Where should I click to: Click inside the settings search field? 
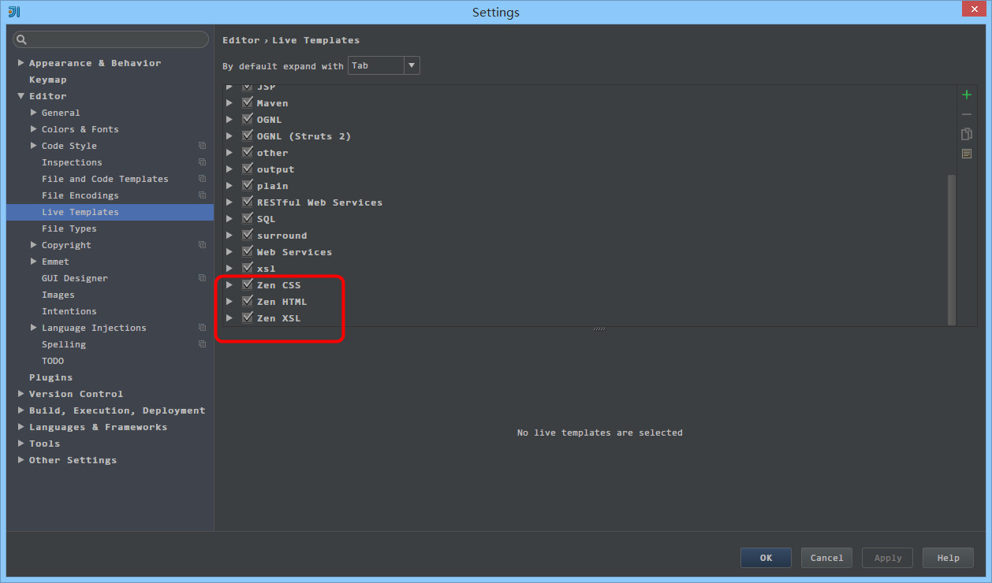click(117, 39)
